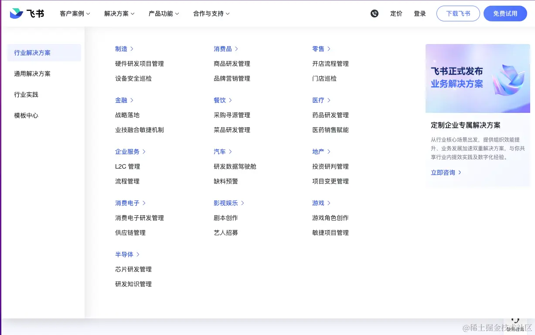Click the 采购寻源管理 link

(x=232, y=115)
